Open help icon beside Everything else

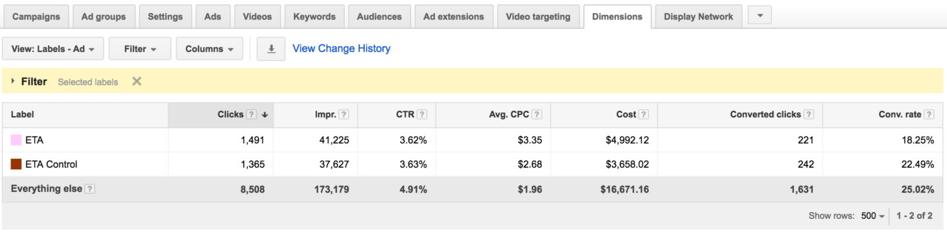click(x=90, y=189)
